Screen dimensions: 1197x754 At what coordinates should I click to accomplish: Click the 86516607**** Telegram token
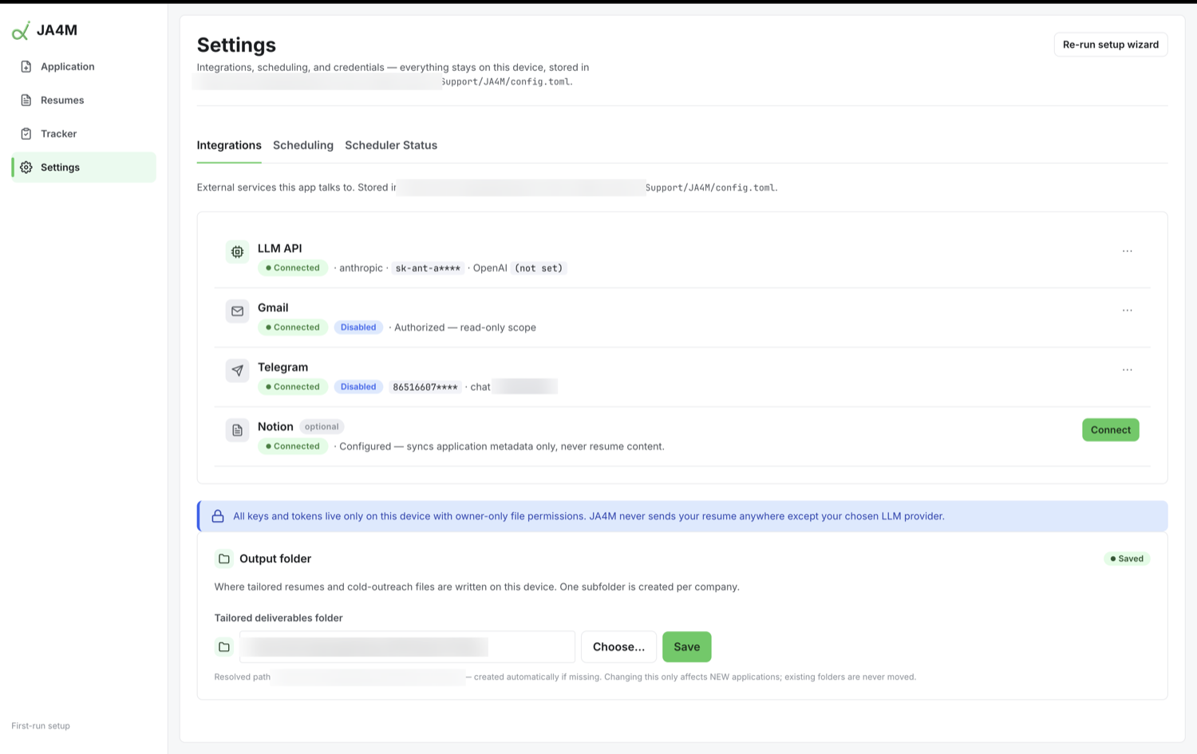[x=425, y=387]
